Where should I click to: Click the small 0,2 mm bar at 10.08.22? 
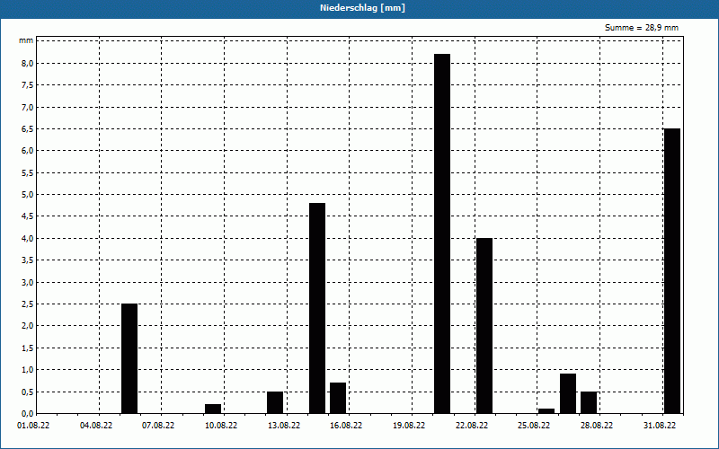pos(213,409)
